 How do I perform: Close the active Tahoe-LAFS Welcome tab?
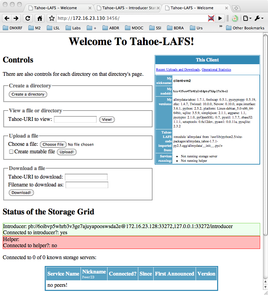(226, 8)
